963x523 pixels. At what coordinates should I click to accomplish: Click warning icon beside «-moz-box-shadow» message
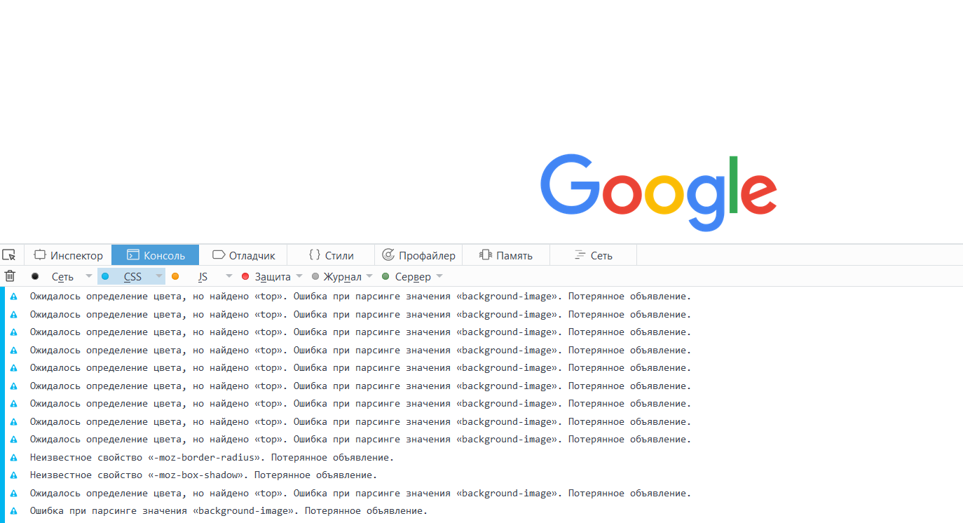coord(13,475)
